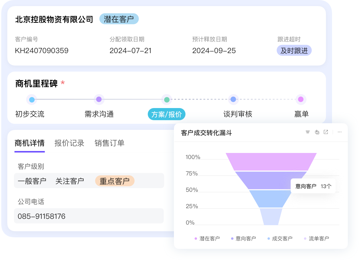360x261 pixels.
Task: Toggle the 流单客户 legend entry
Action: point(317,238)
